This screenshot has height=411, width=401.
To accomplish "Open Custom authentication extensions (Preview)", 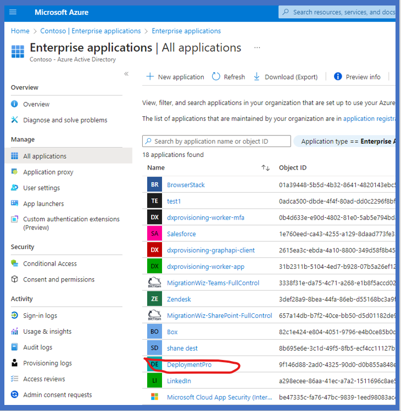I will (71, 223).
